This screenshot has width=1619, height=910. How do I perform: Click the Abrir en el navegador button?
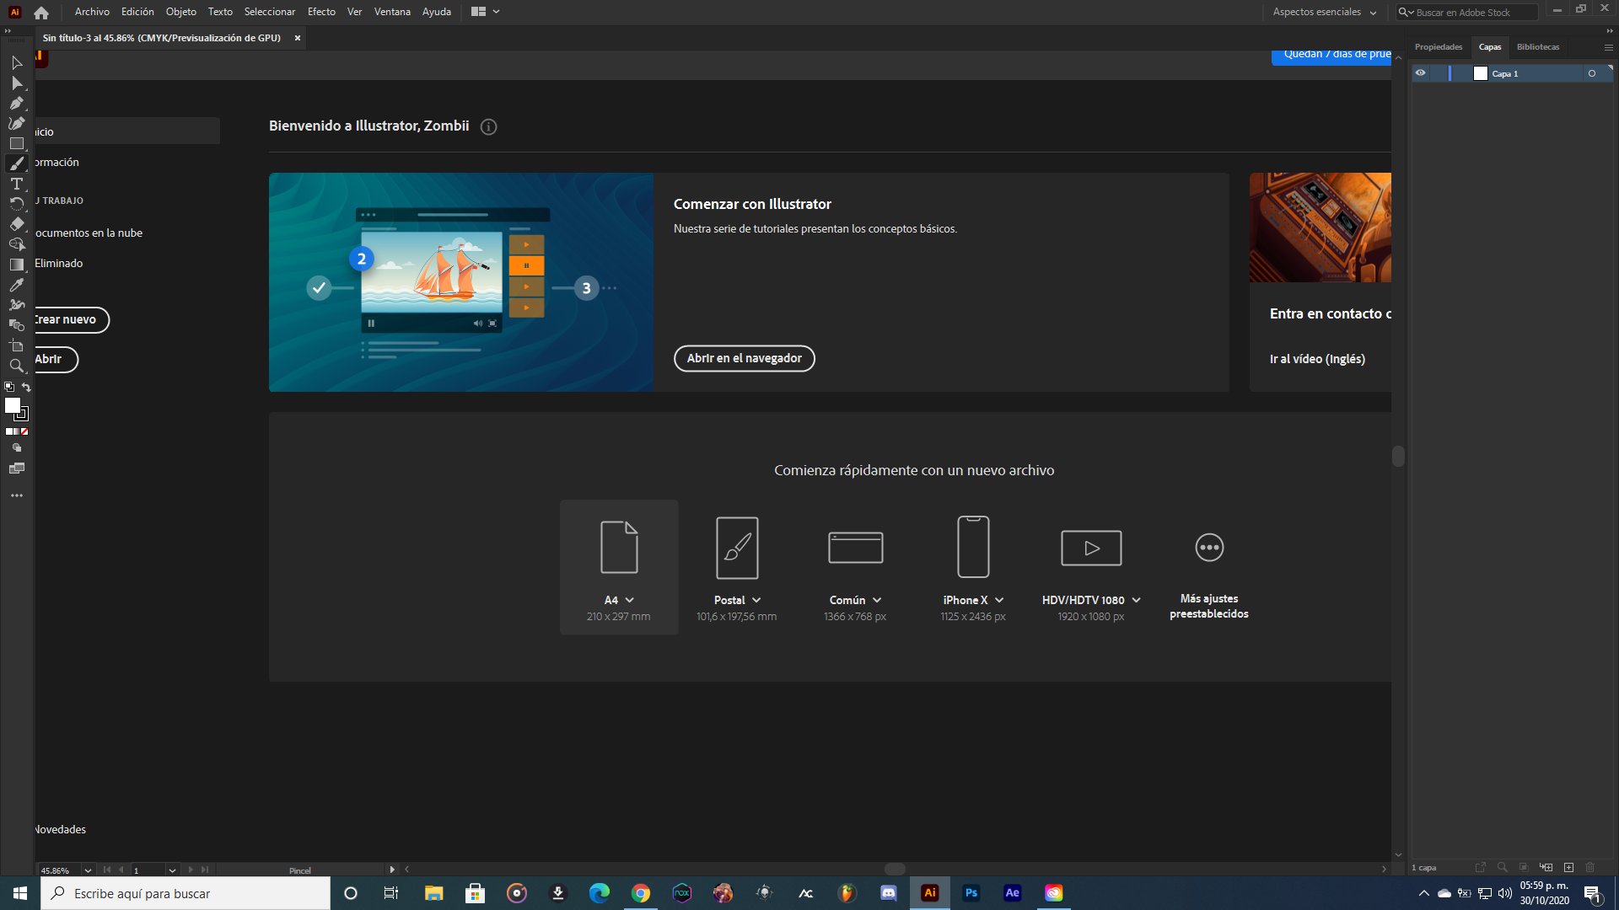[x=744, y=358]
